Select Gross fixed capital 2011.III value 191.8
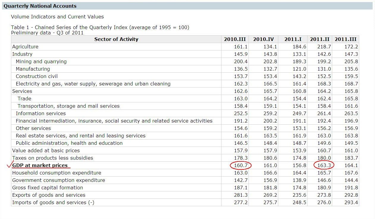This screenshot has width=375, height=219. tap(351, 188)
